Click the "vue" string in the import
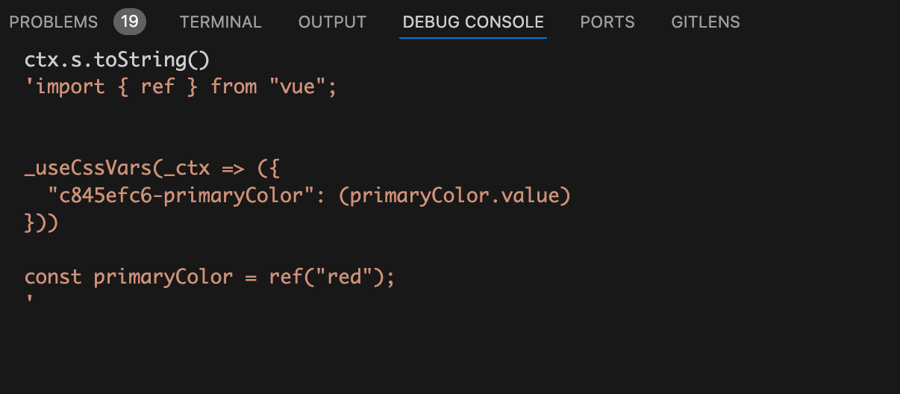 (x=297, y=87)
